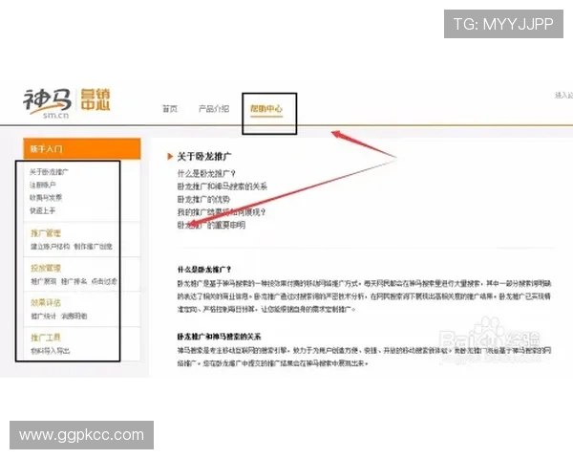Open topic link 卧龙推广的重要申明
The width and height of the screenshot is (573, 459).
211,225
